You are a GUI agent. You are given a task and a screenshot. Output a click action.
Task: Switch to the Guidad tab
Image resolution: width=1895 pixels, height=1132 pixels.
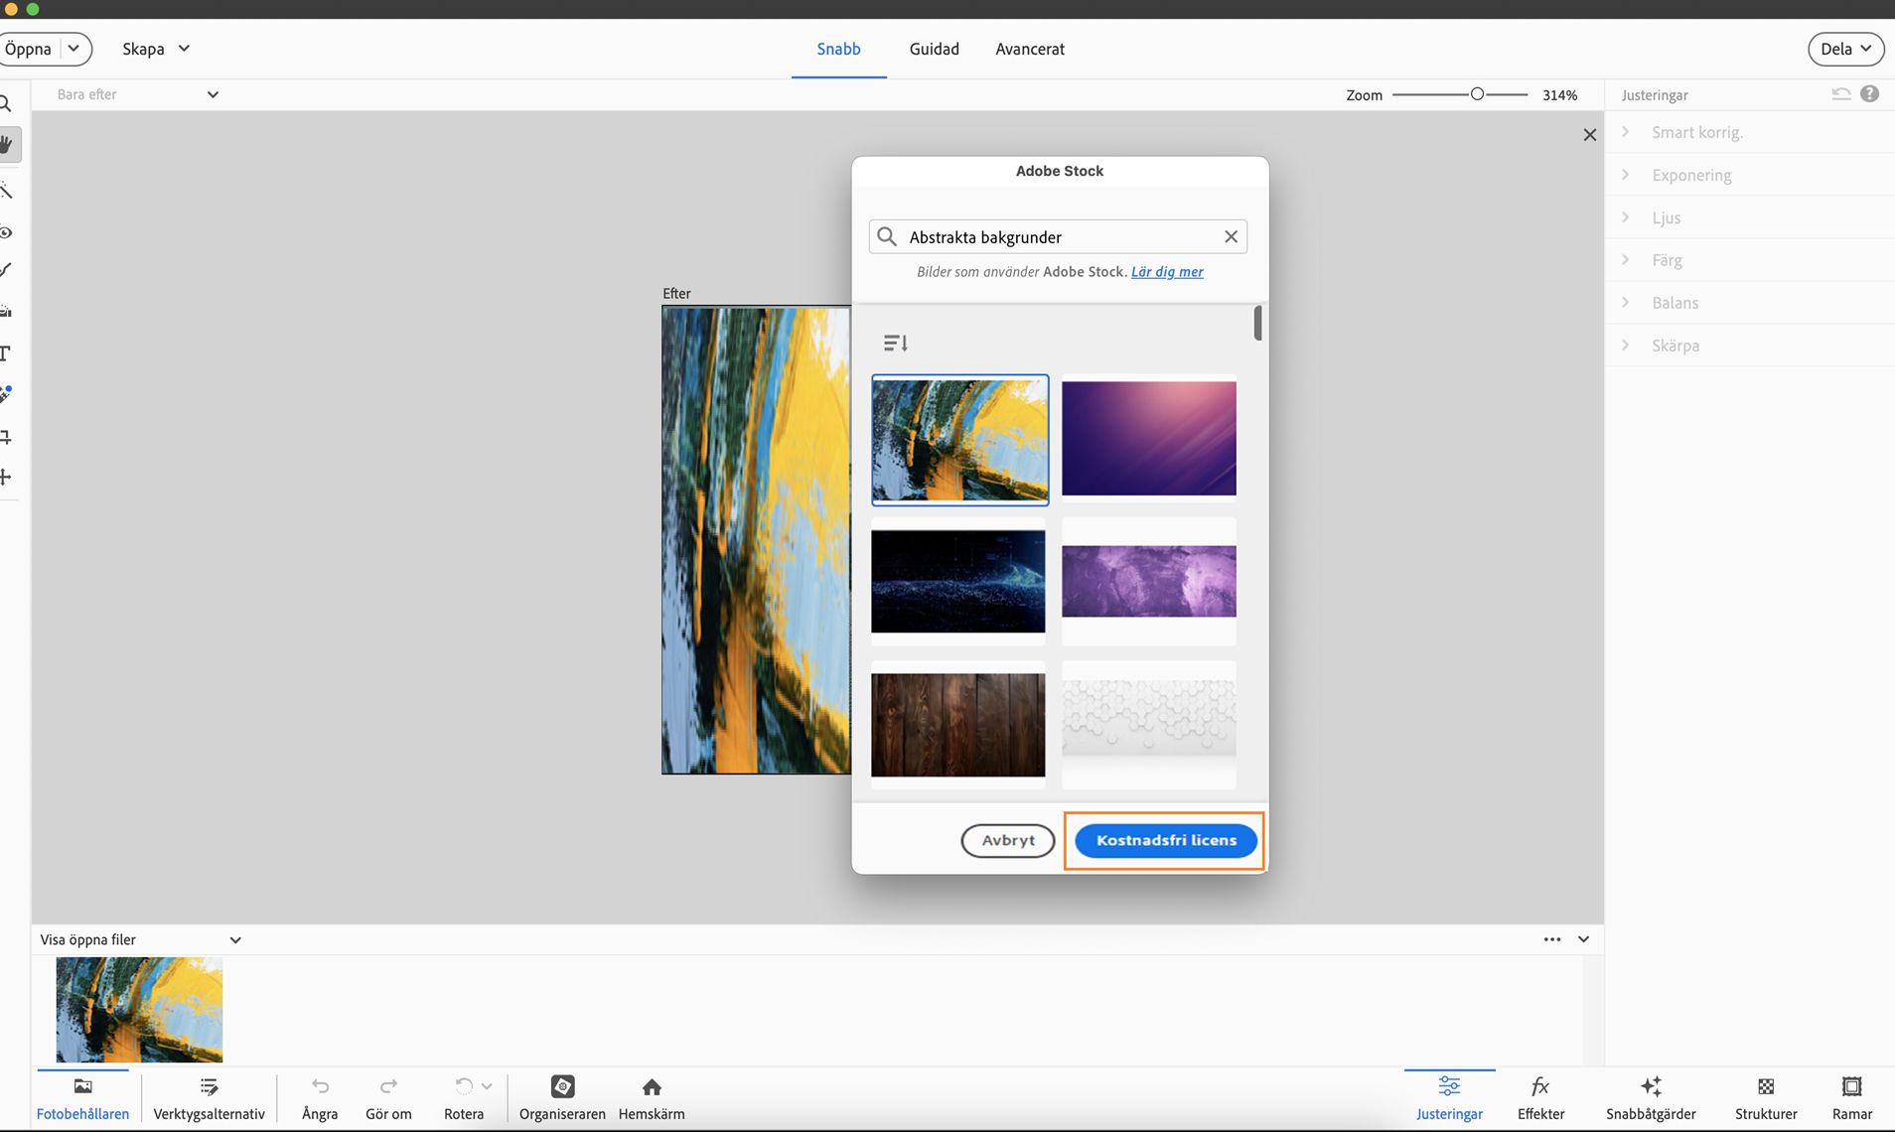tap(934, 49)
